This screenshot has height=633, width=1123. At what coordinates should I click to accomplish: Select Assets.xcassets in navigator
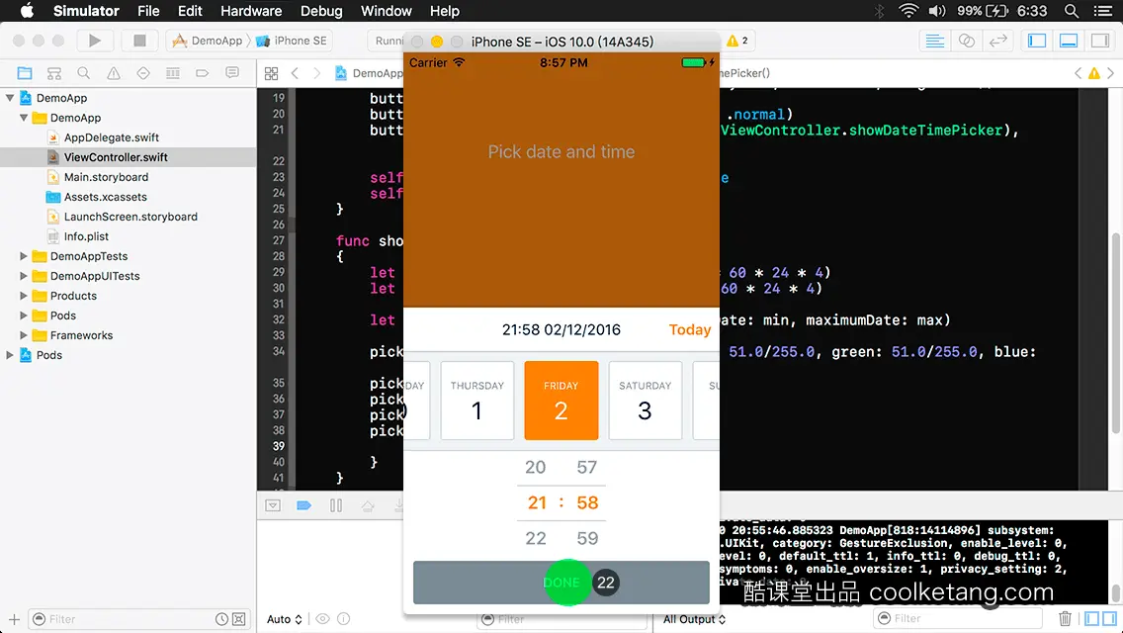coord(105,197)
